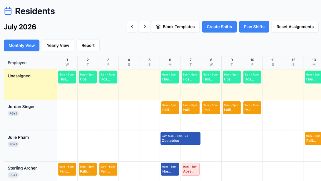Click the PGY1 badge under Julie Pham
321x181 pixels.
click(x=13, y=144)
